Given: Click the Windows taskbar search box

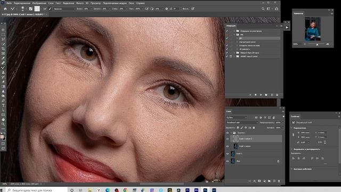Looking at the screenshot, I should [x=37, y=190].
